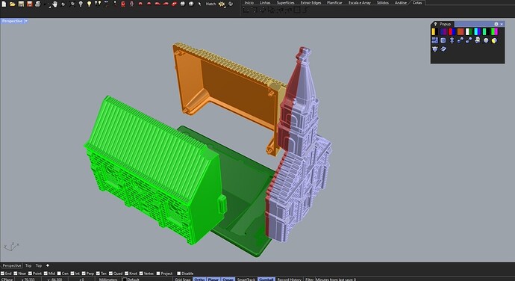Switch to the Linhas toolbar tab
Screen dimensions: 515x281
pyautogui.click(x=265, y=2)
